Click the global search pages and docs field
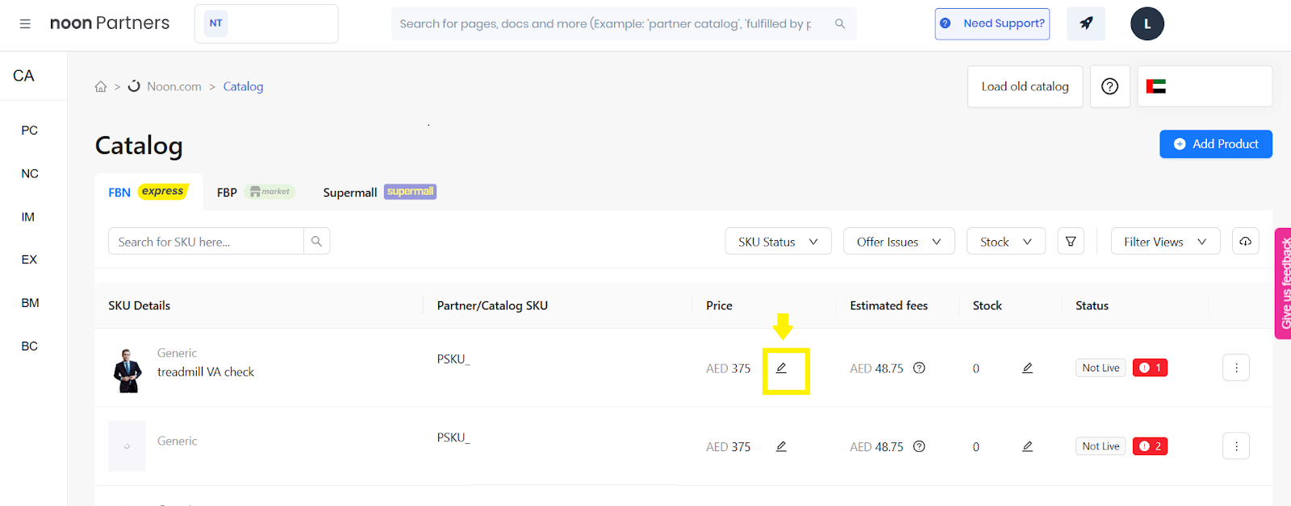1291x506 pixels. pyautogui.click(x=624, y=23)
